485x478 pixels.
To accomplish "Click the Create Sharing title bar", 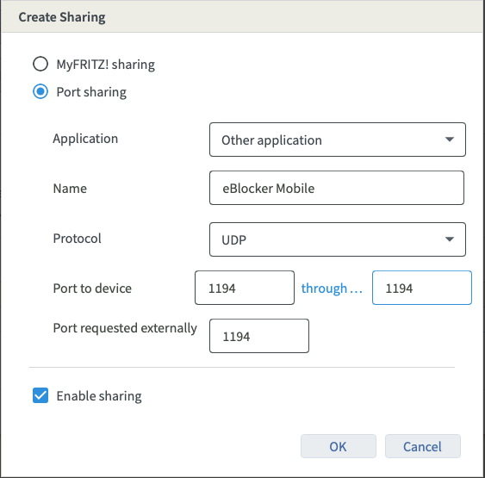I will click(x=243, y=16).
